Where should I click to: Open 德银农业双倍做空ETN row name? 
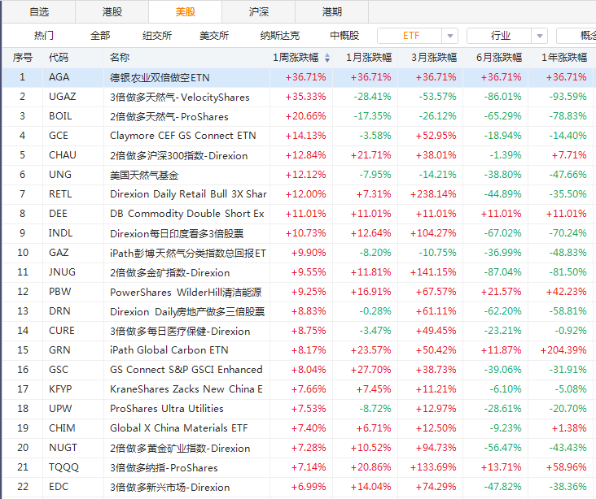[x=160, y=78]
